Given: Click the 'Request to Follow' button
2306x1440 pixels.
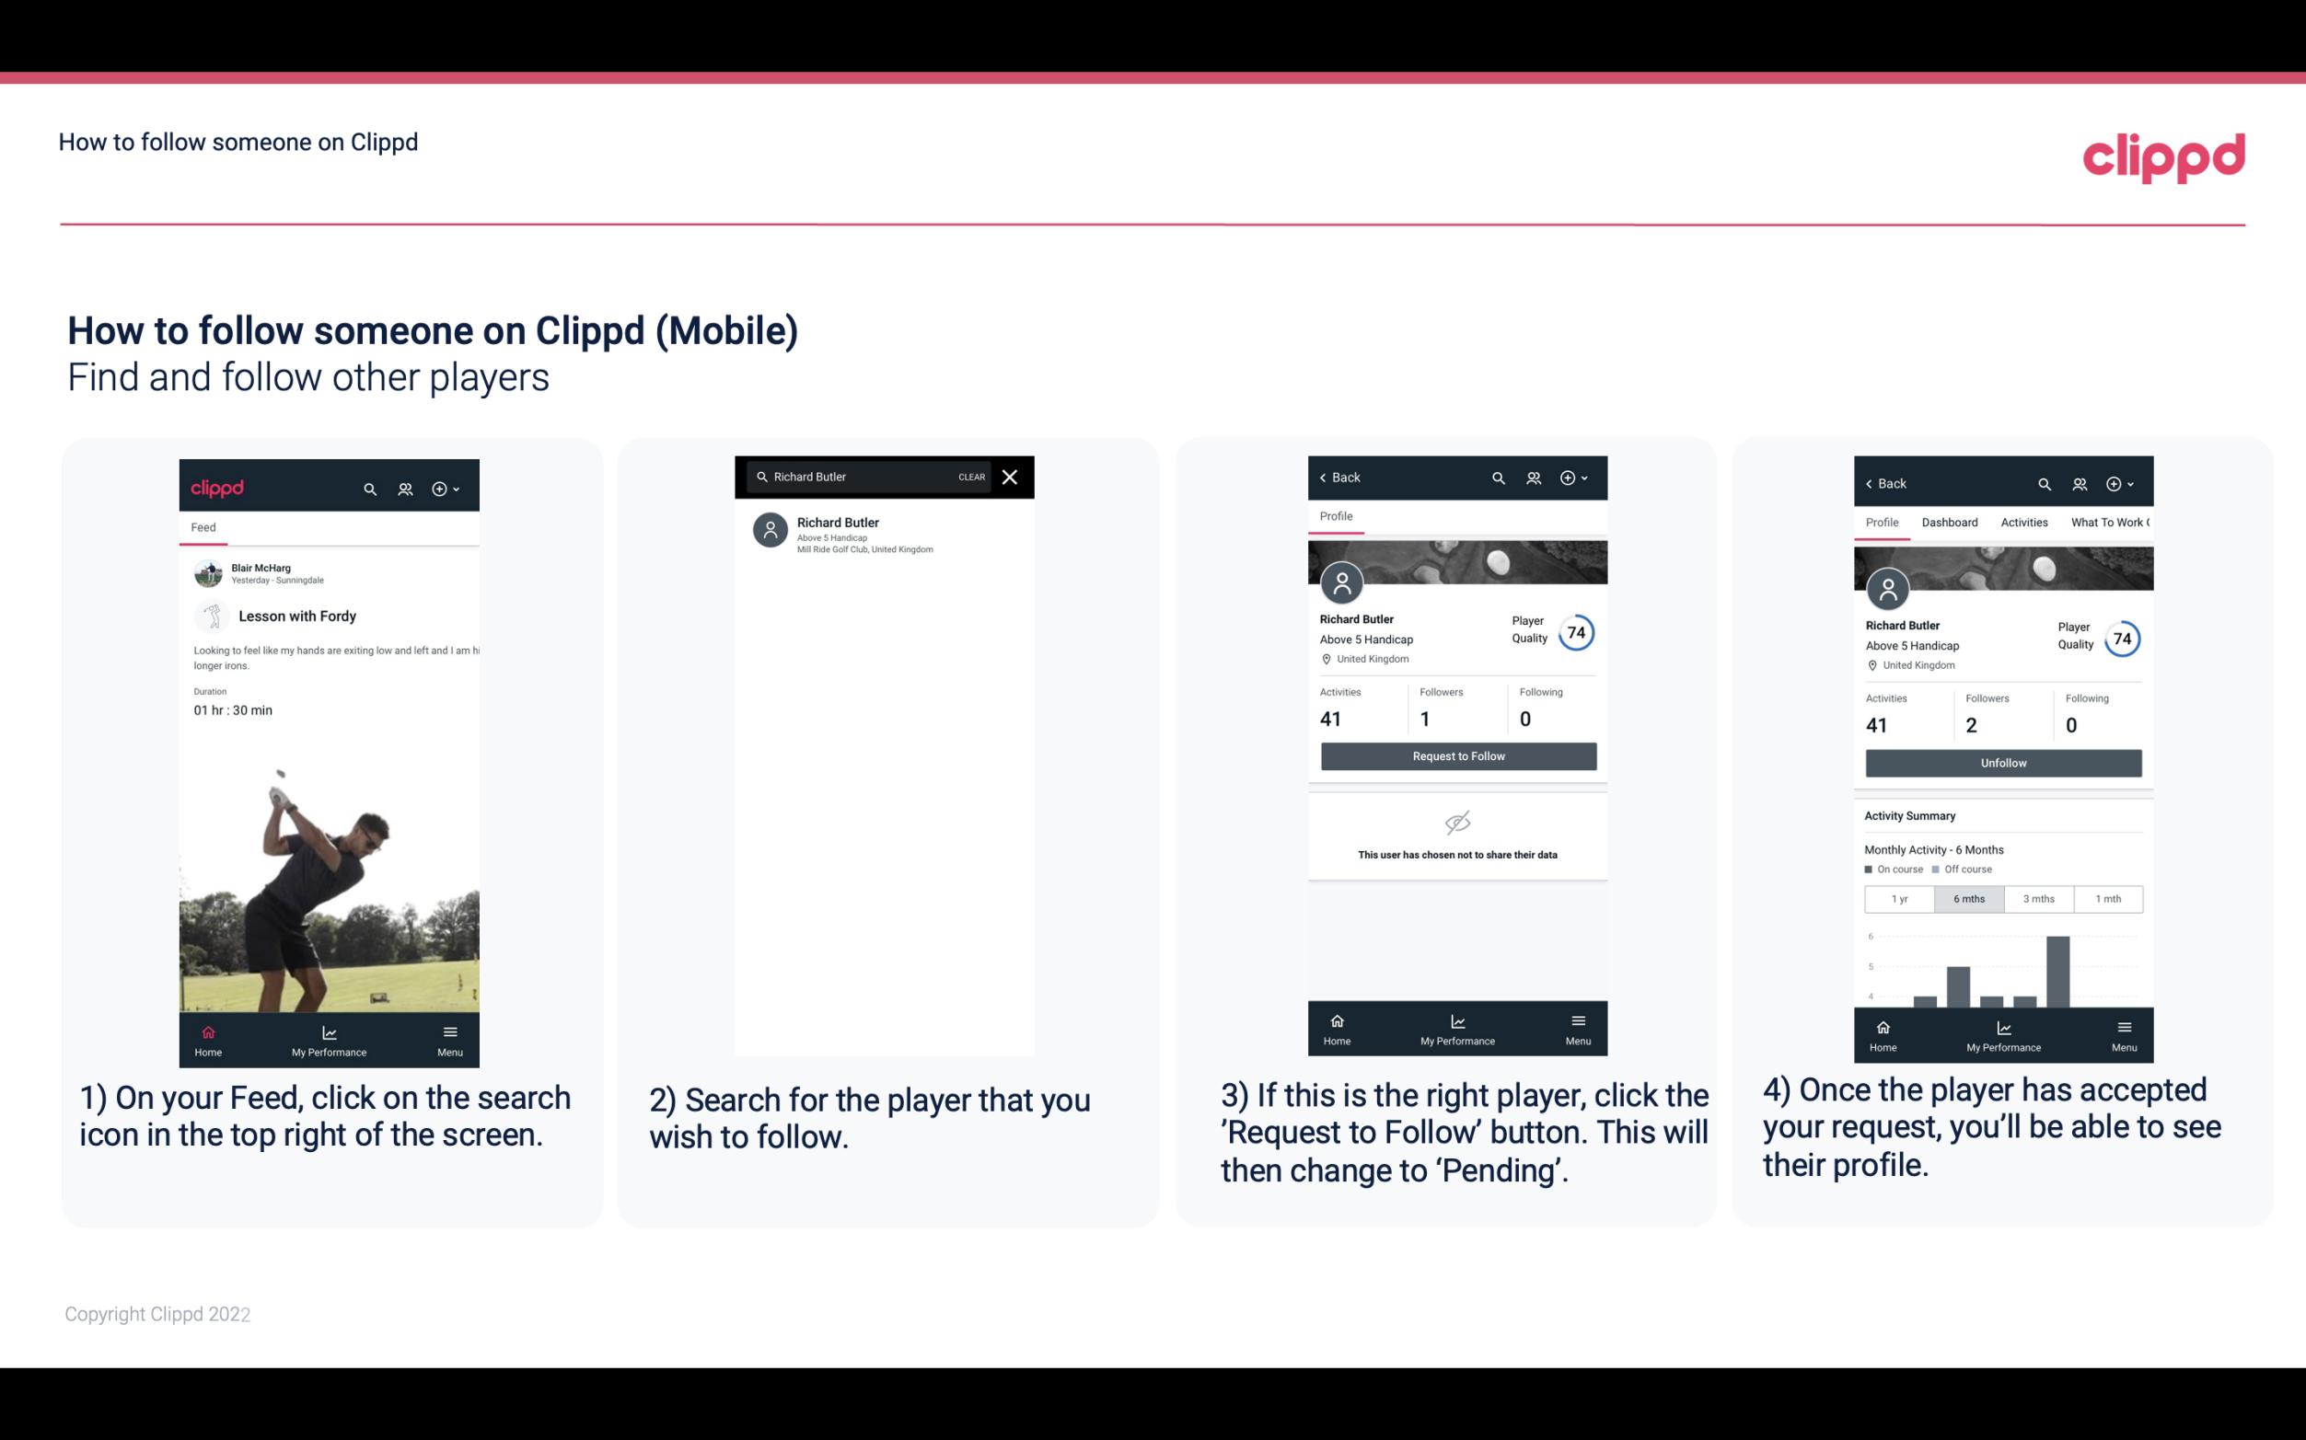Looking at the screenshot, I should pyautogui.click(x=1456, y=756).
